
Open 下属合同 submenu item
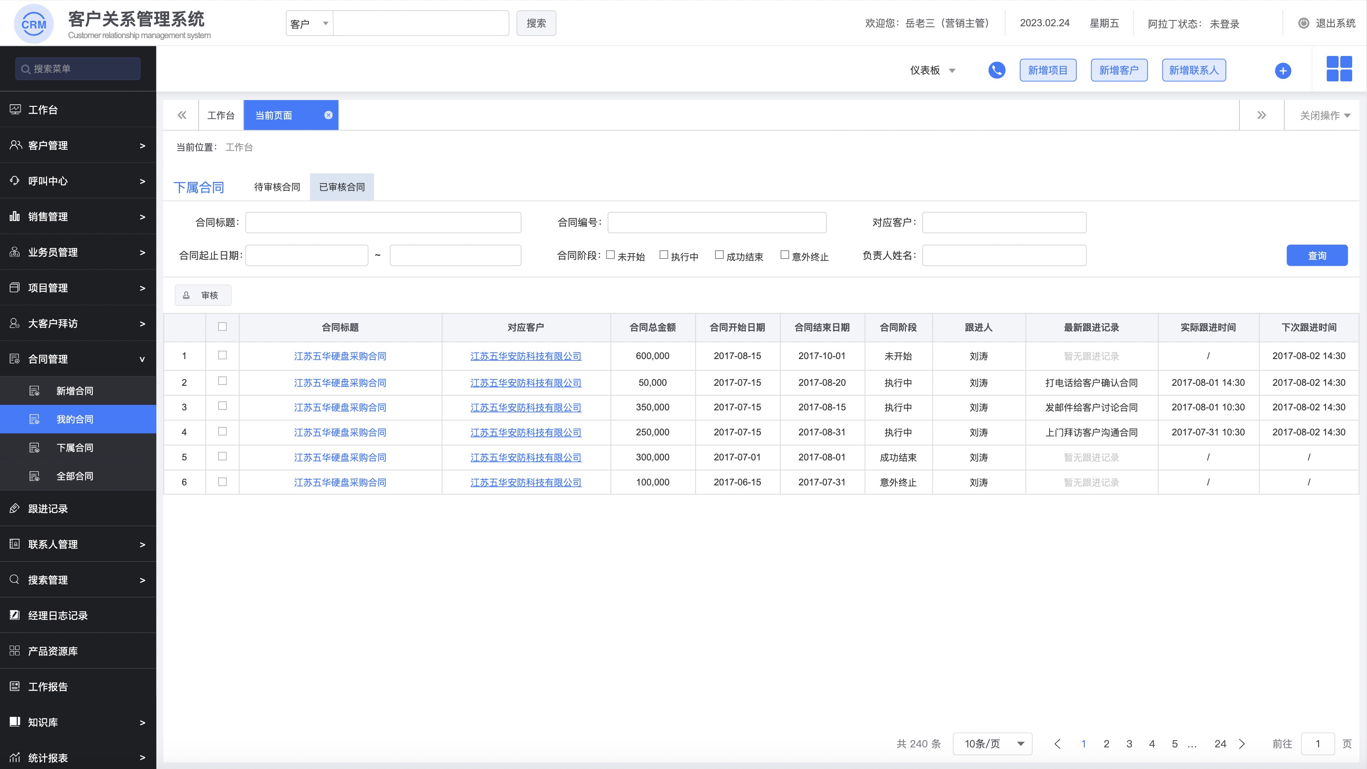[x=78, y=447]
